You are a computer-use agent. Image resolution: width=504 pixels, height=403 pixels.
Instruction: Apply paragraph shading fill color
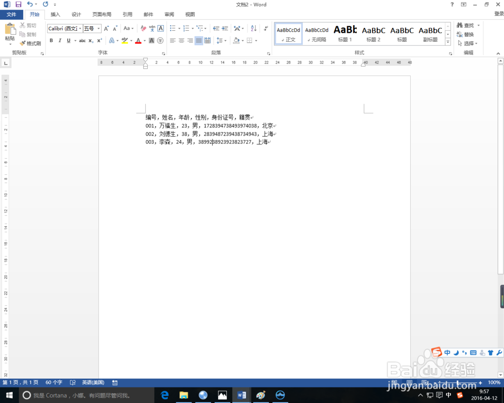pos(236,40)
